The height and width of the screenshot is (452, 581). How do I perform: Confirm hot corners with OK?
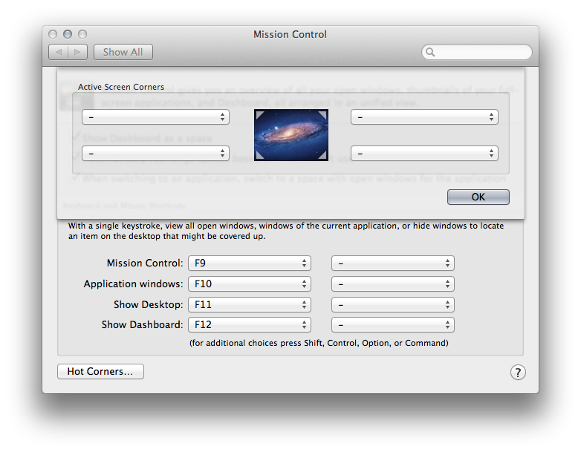click(x=478, y=197)
